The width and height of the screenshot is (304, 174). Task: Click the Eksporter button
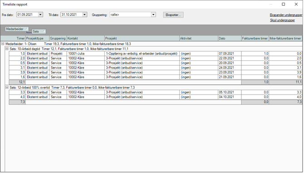pyautogui.click(x=173, y=15)
